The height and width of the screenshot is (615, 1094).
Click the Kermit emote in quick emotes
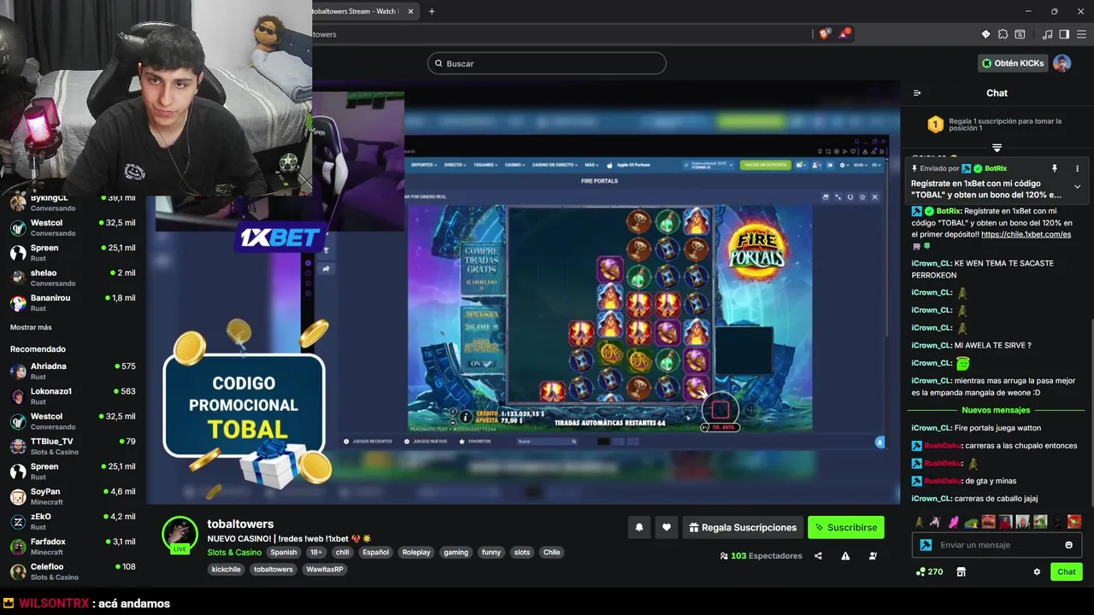(x=1040, y=522)
